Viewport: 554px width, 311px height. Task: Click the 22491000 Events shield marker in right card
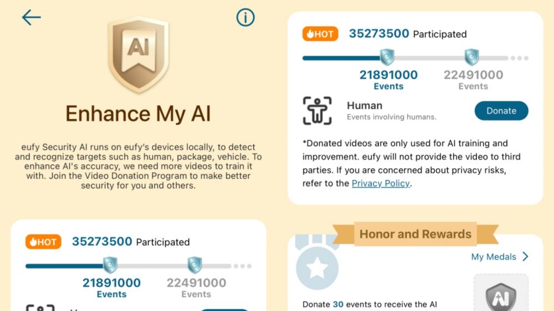click(471, 57)
